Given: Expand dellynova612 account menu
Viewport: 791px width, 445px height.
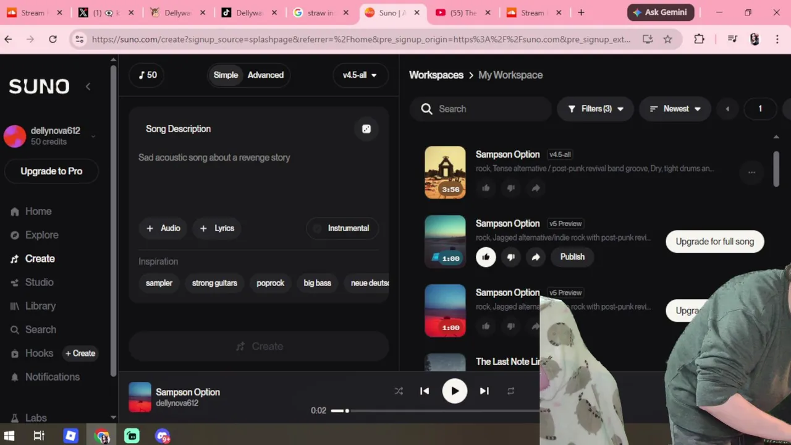Looking at the screenshot, I should (93, 137).
